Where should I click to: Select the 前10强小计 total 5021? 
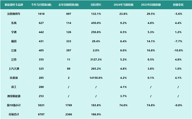(41, 105)
